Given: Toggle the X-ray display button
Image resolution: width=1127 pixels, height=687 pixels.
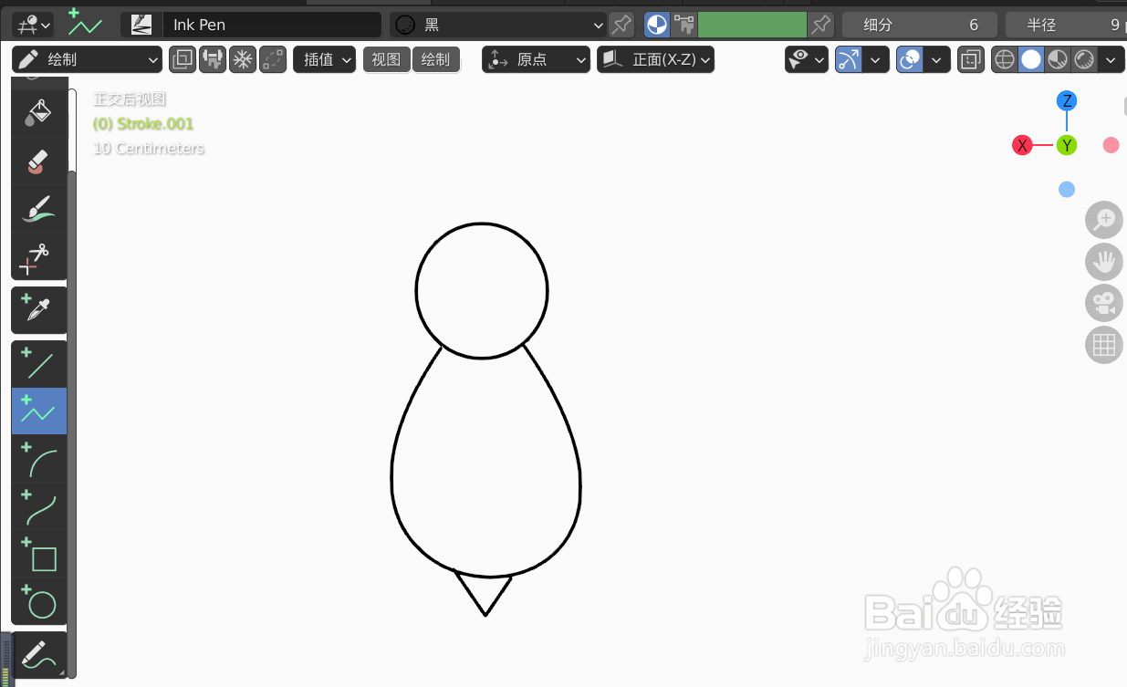Looking at the screenshot, I should [970, 60].
